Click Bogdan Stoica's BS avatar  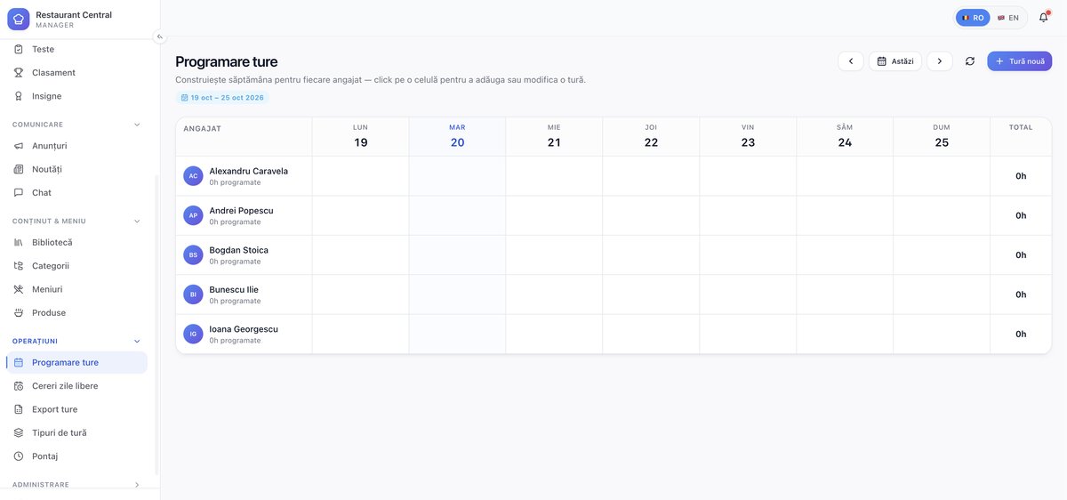point(193,254)
